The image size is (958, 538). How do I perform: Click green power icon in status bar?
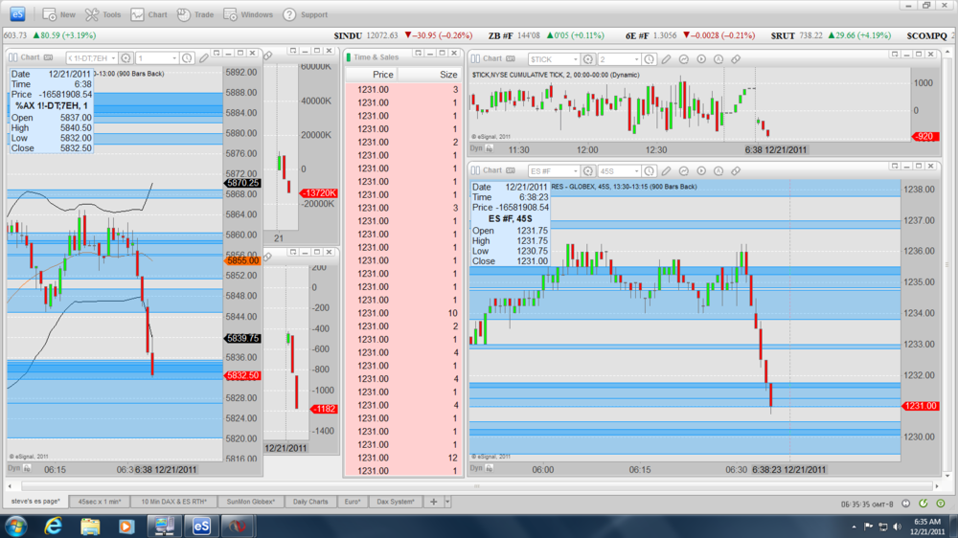click(x=941, y=504)
